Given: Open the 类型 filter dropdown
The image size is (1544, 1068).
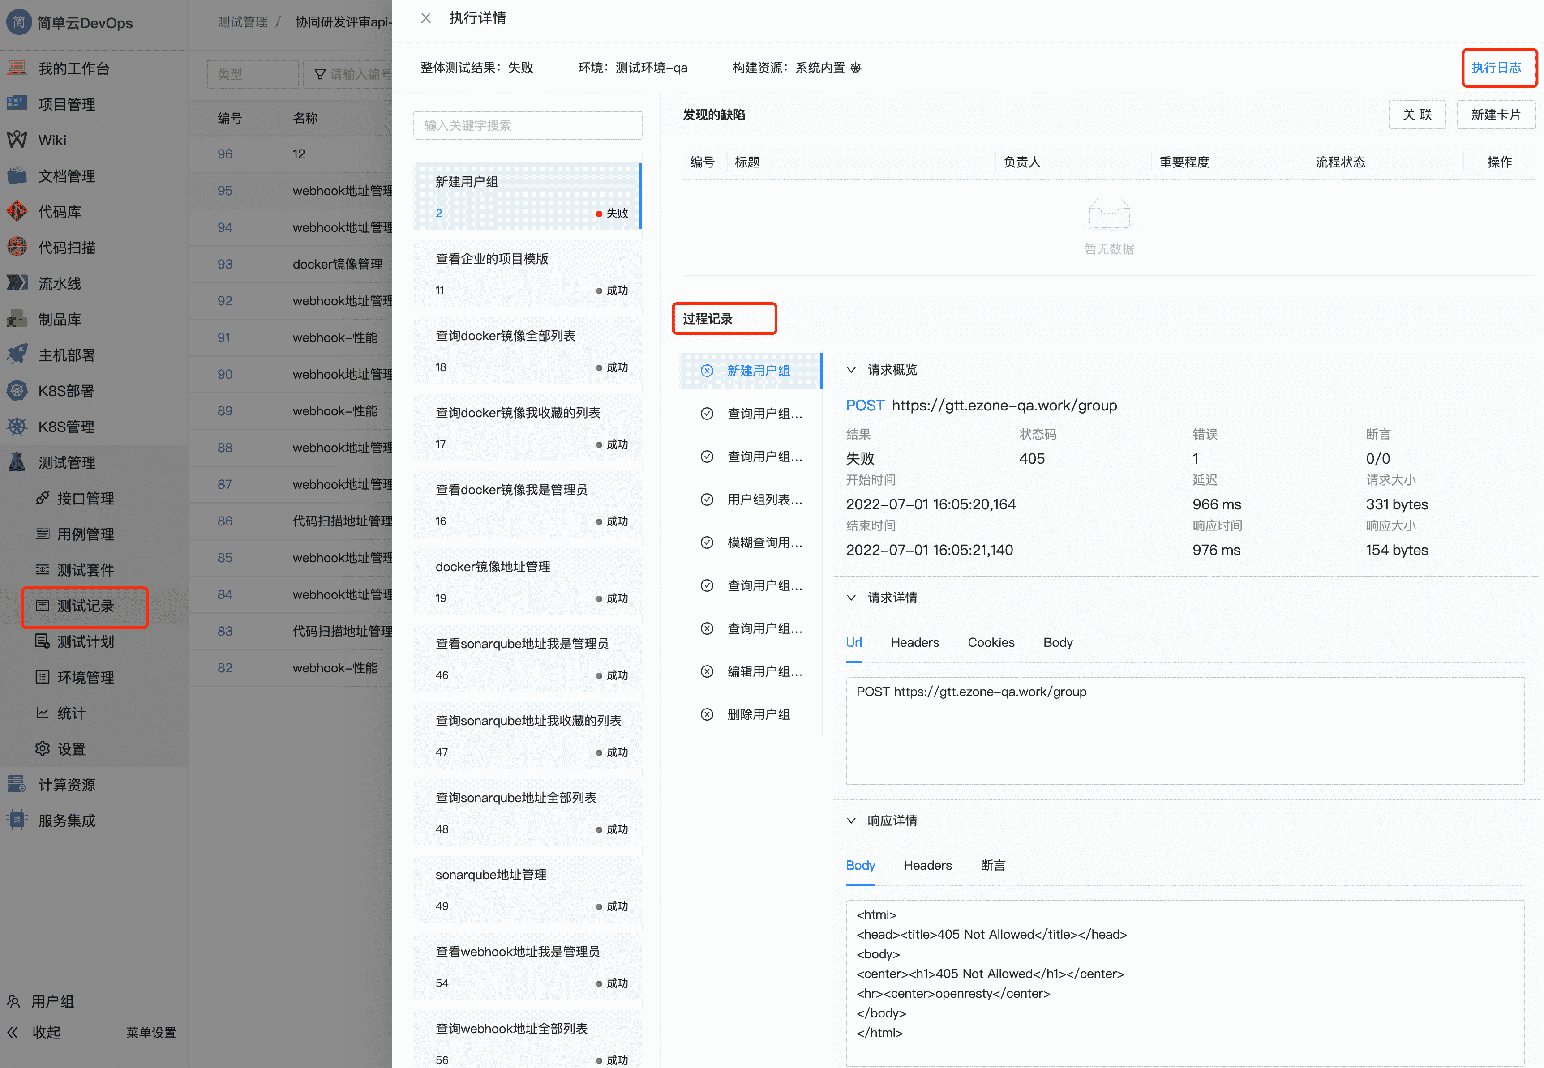Looking at the screenshot, I should coord(252,73).
